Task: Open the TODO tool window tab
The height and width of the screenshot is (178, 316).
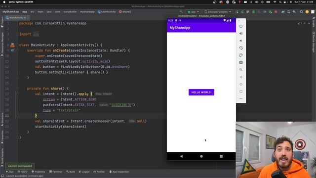Action: 22,172
